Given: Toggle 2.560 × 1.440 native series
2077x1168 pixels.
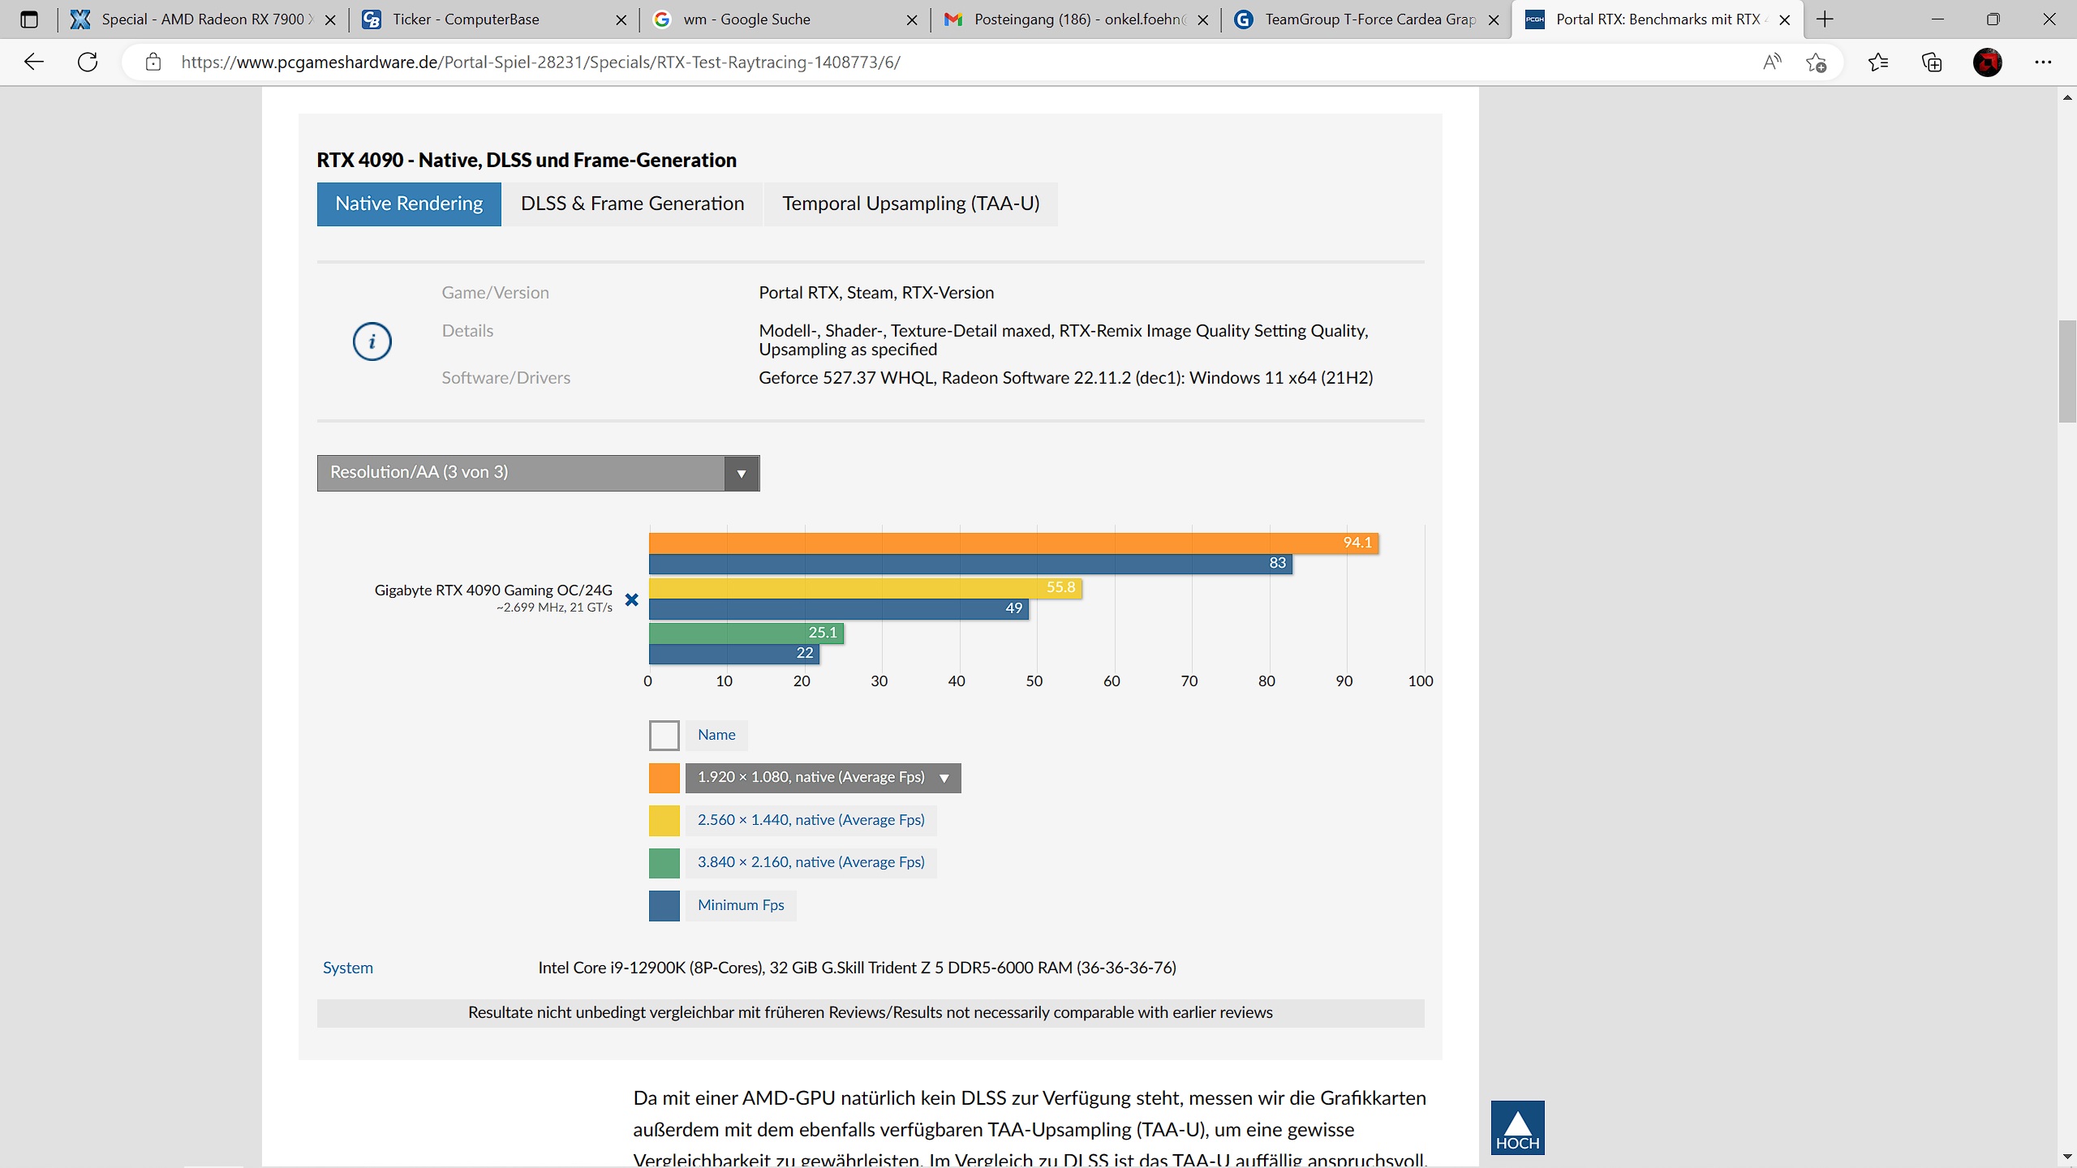Looking at the screenshot, I should [x=811, y=820].
